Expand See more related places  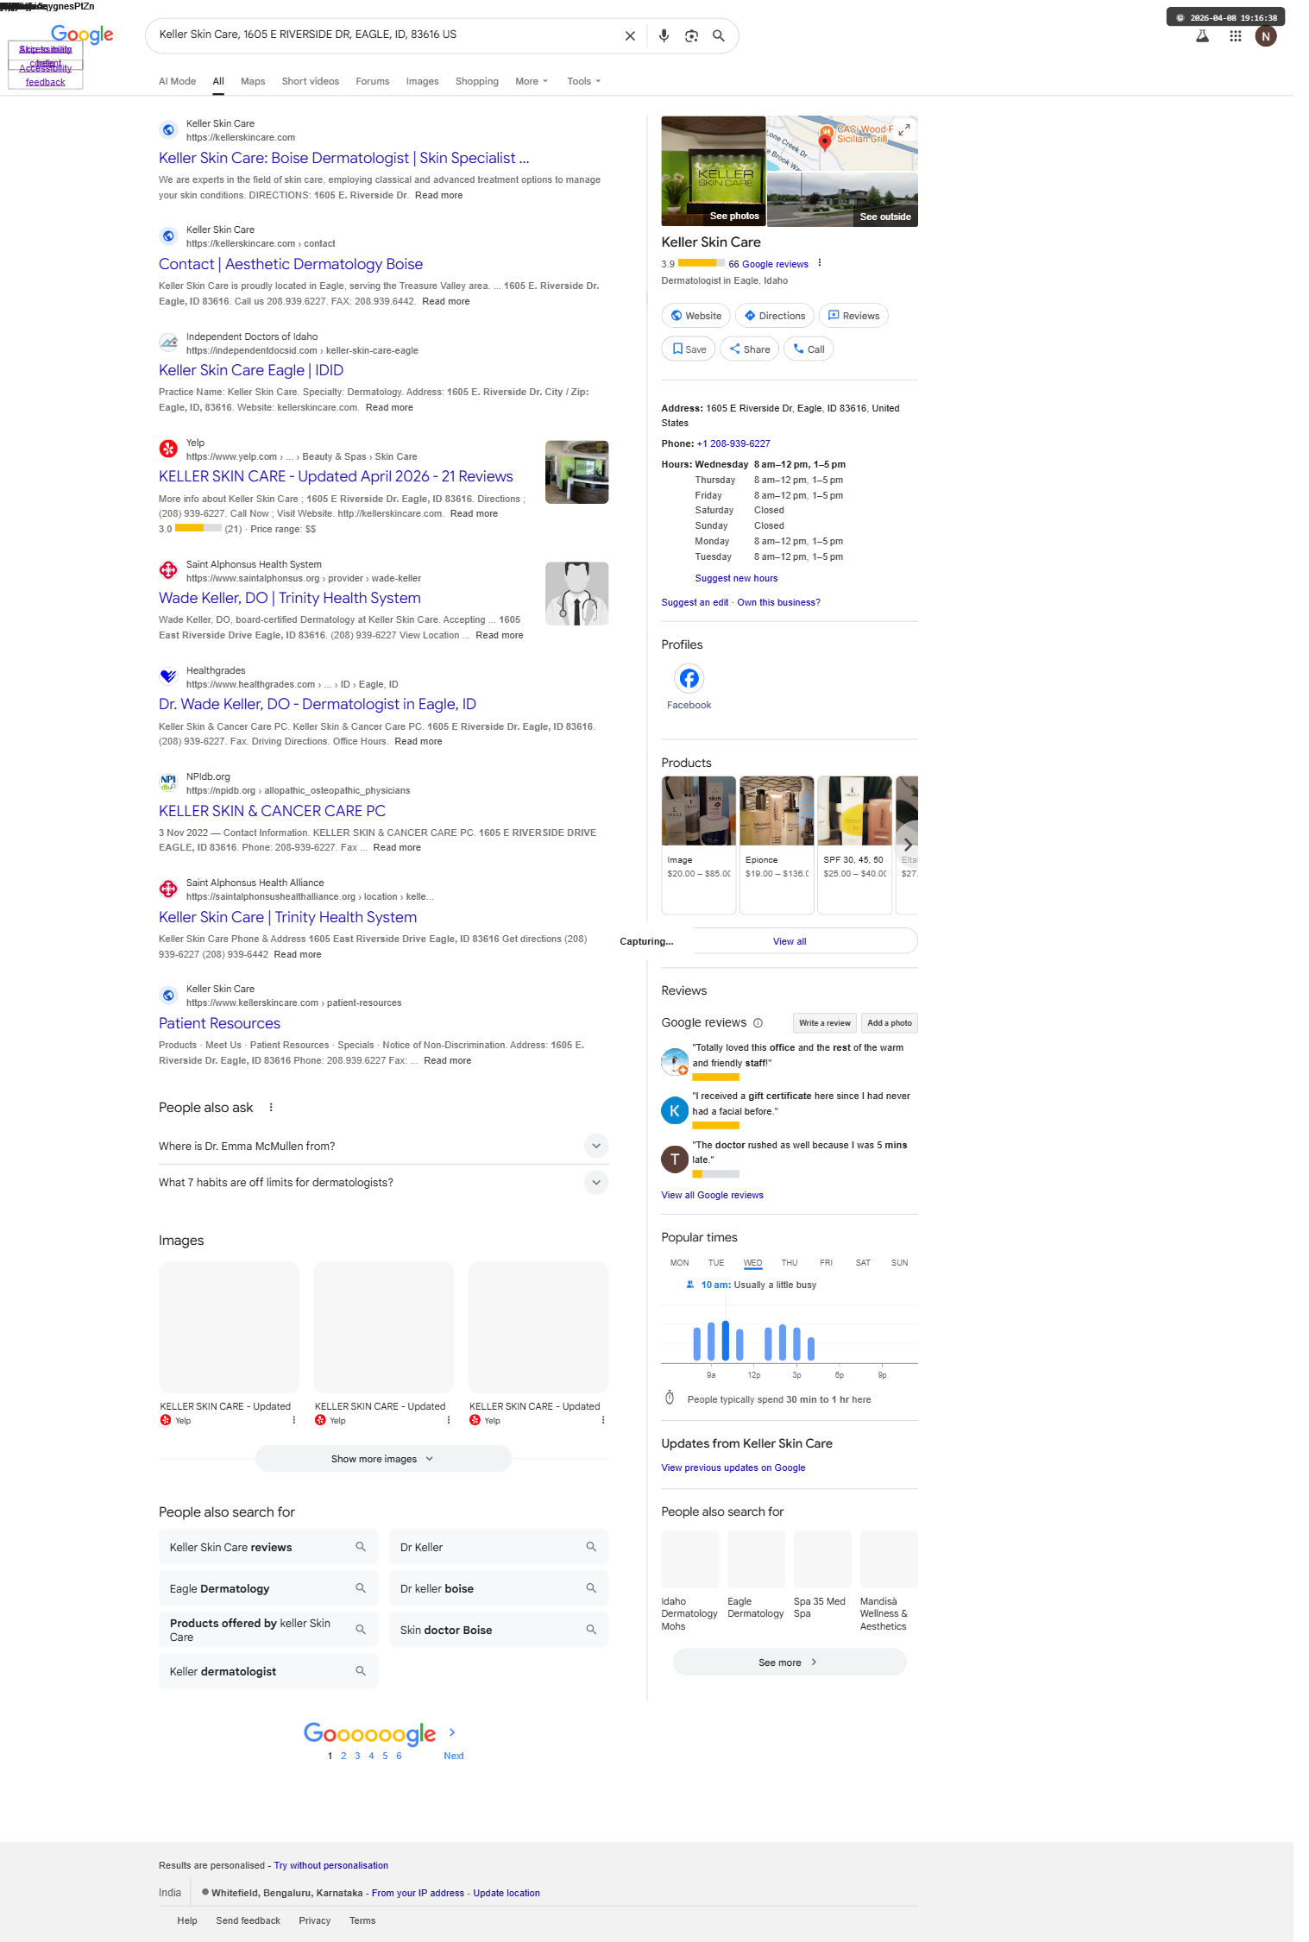(789, 1662)
